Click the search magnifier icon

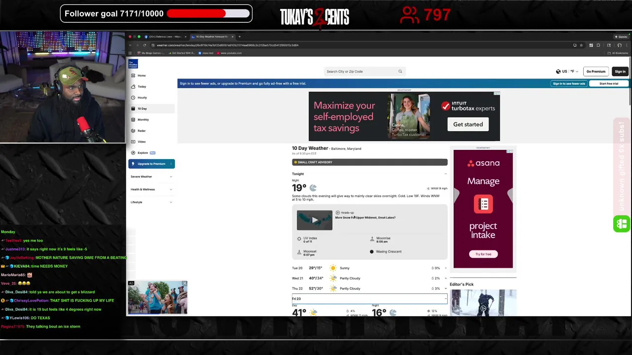point(400,71)
